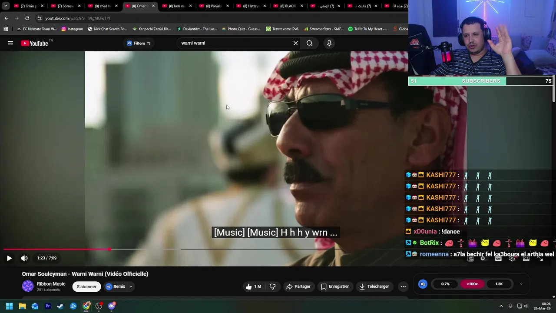556x313 pixels.
Task: Save the video with Enregistrer
Action: click(335, 286)
